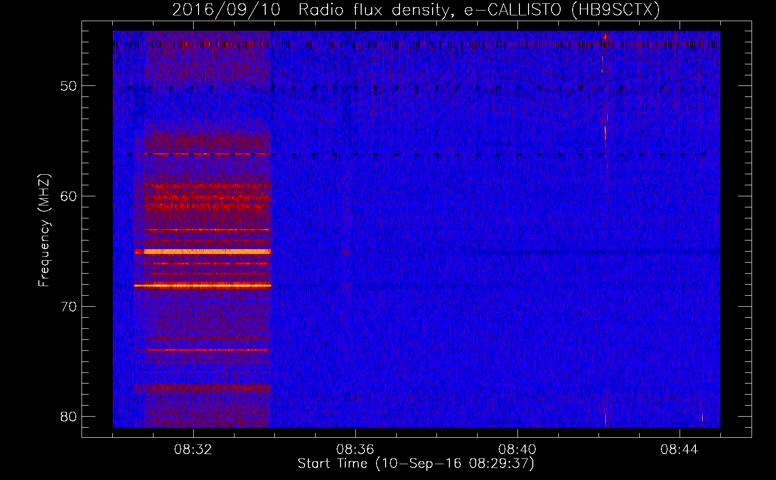The width and height of the screenshot is (776, 480).
Task: Click the 08:32 time tick label
Action: [193, 450]
